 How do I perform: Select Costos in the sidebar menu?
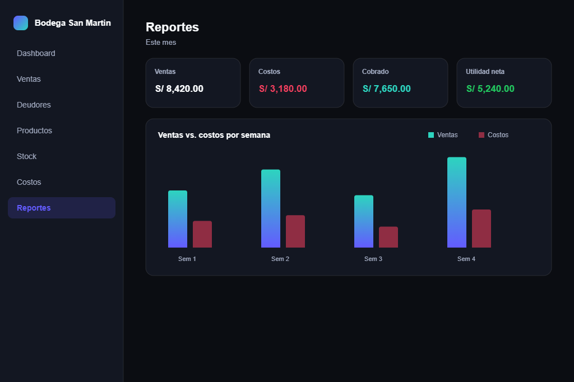62,182
